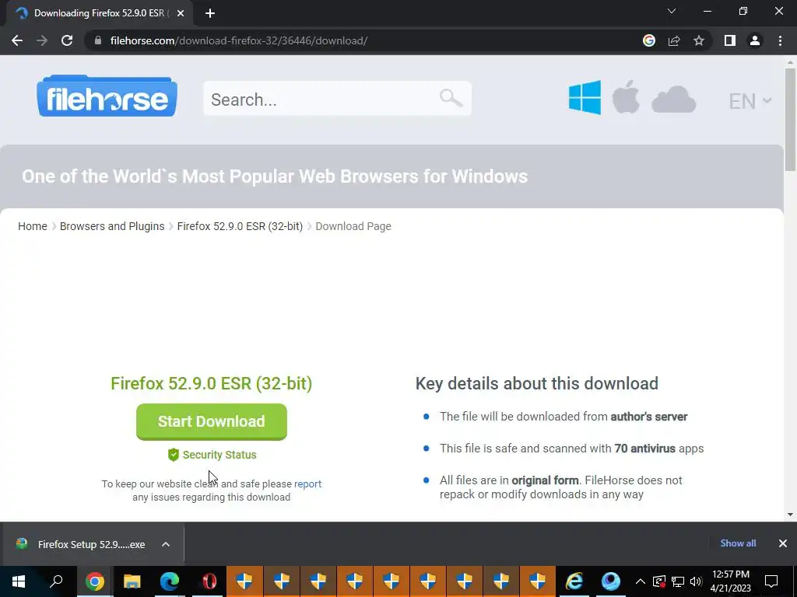
Task: Select the Windows platform icon
Action: 585,97
